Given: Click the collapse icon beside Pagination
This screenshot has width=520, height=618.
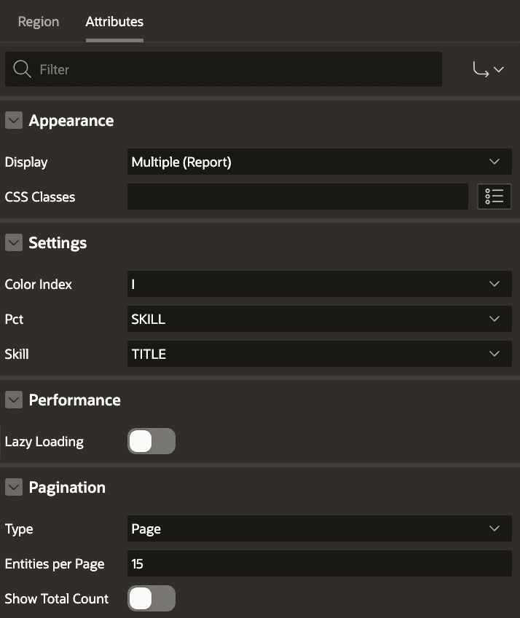Looking at the screenshot, I should pyautogui.click(x=13, y=488).
